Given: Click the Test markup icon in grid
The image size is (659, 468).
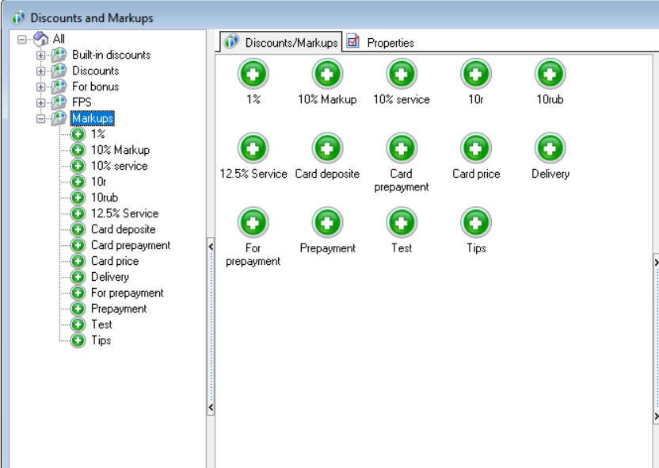Looking at the screenshot, I should [401, 222].
